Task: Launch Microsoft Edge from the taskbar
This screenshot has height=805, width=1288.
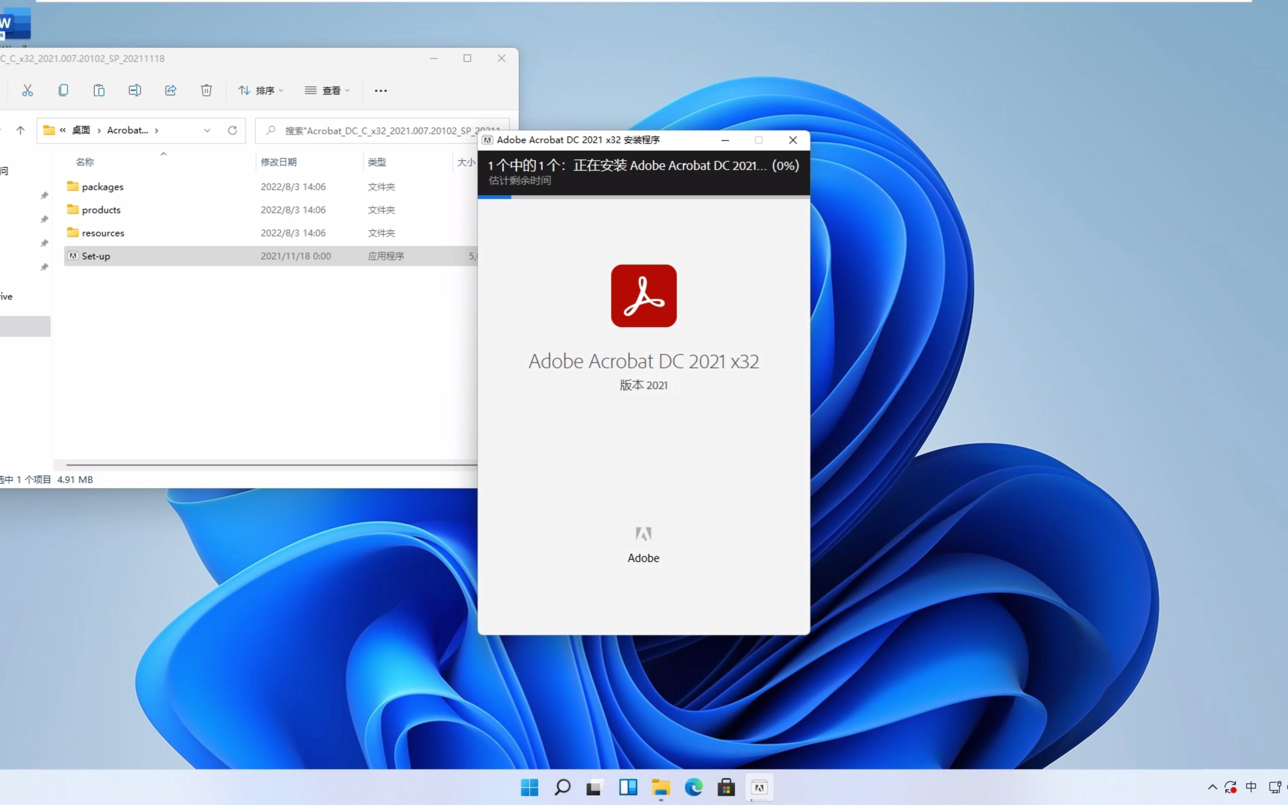Action: click(694, 787)
